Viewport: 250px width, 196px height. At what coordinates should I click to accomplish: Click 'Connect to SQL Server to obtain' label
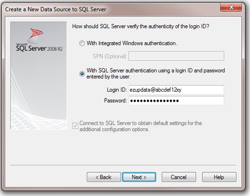141,126
